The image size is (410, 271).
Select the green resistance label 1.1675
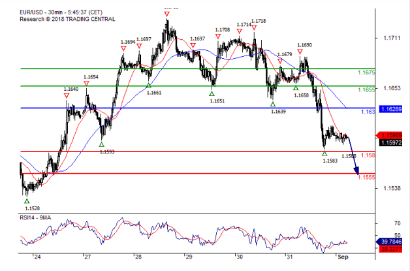pos(366,72)
